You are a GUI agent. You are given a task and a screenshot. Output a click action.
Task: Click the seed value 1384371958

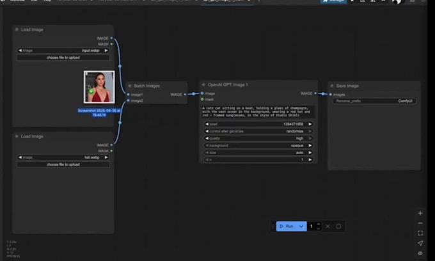coord(293,124)
